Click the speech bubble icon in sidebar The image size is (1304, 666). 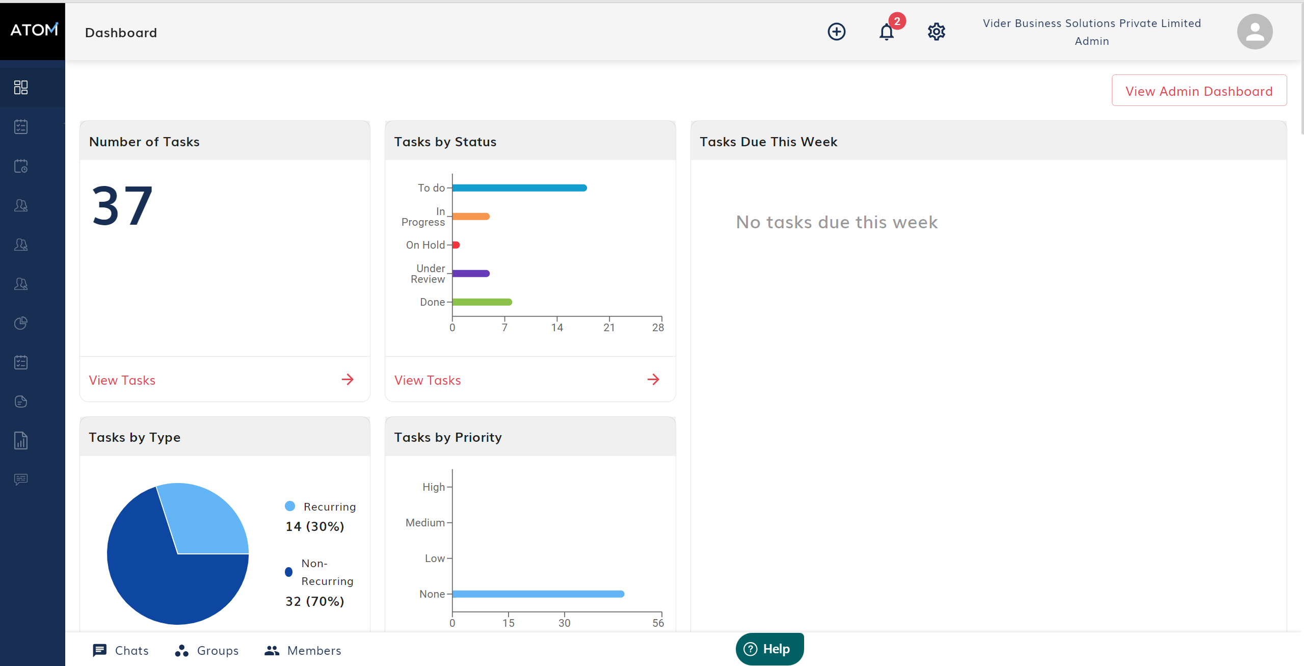(21, 479)
